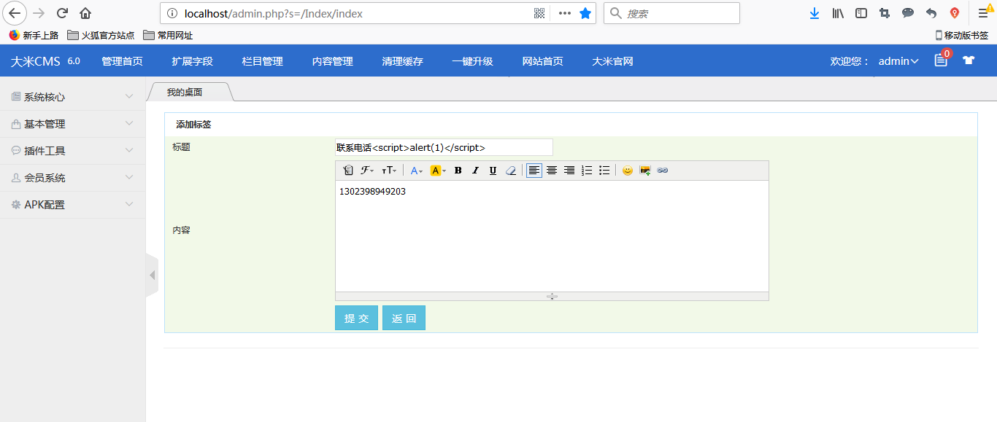Expand the 会员系统 sidebar section

pos(72,178)
